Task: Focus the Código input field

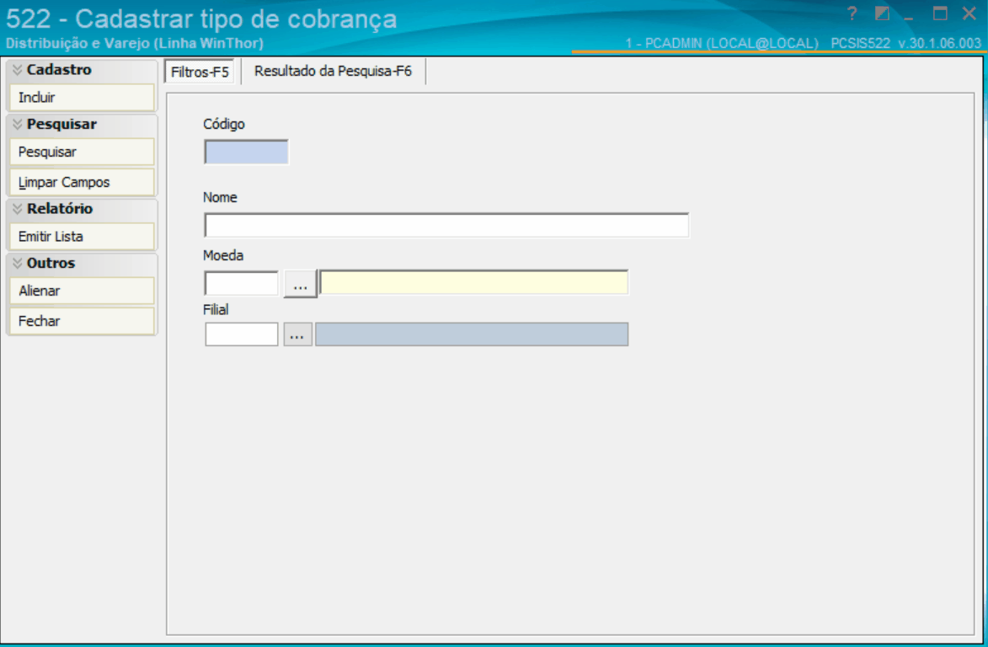Action: coord(247,152)
